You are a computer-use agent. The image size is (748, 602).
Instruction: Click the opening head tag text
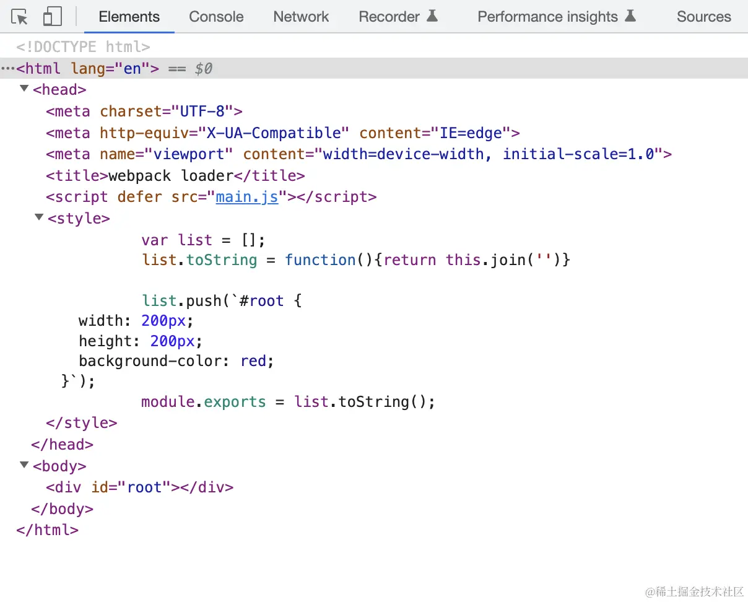click(59, 90)
